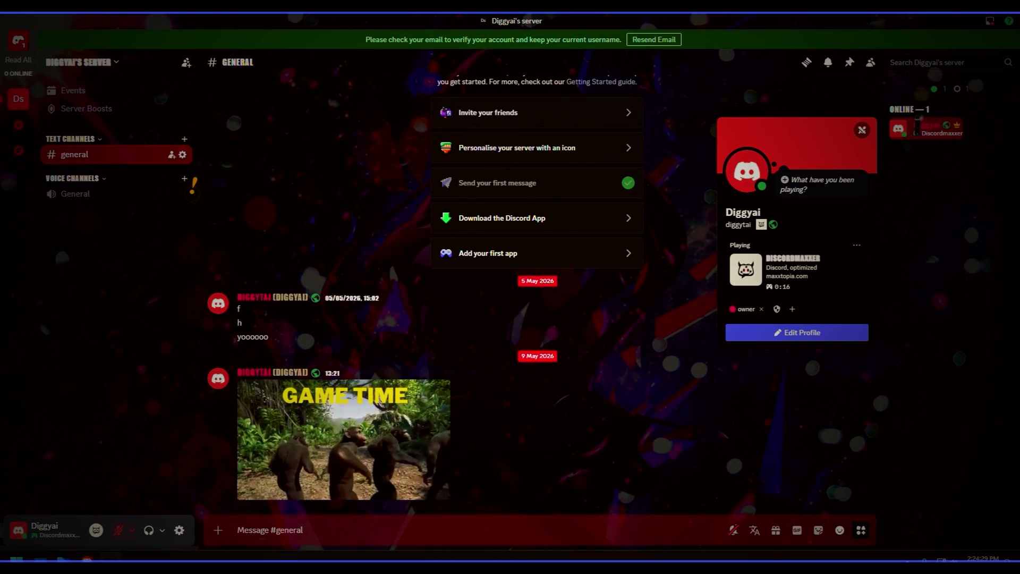Send a gift via gift icon
The image size is (1020, 574).
(x=776, y=530)
